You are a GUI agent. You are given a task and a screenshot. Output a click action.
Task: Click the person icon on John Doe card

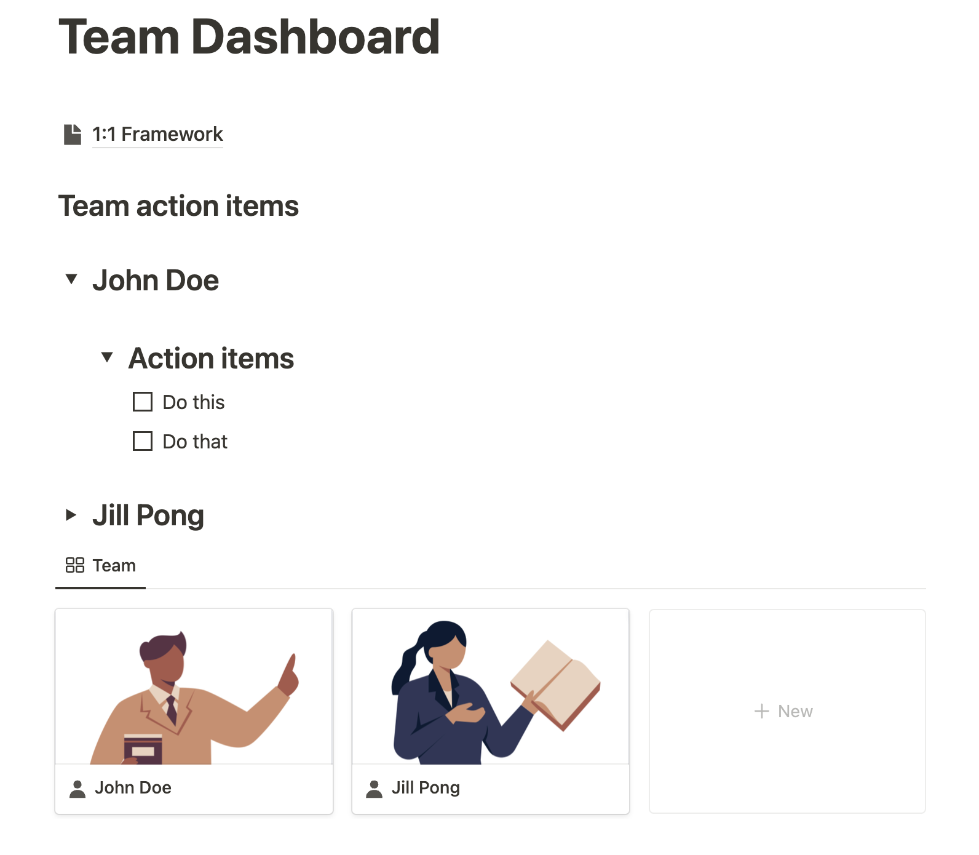77,789
